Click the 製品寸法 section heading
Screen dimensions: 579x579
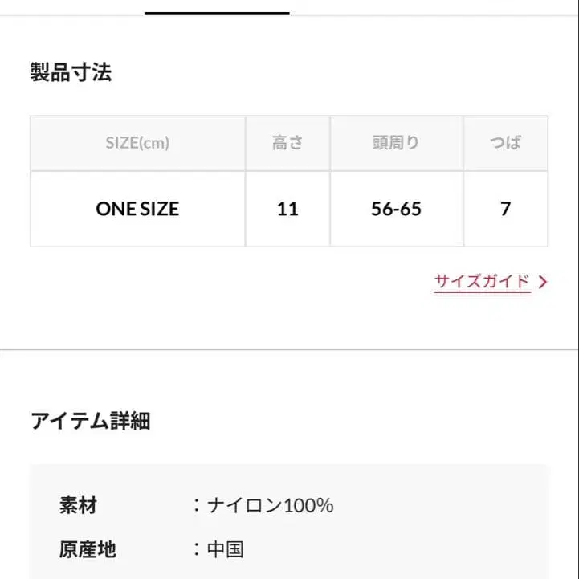[x=71, y=73]
